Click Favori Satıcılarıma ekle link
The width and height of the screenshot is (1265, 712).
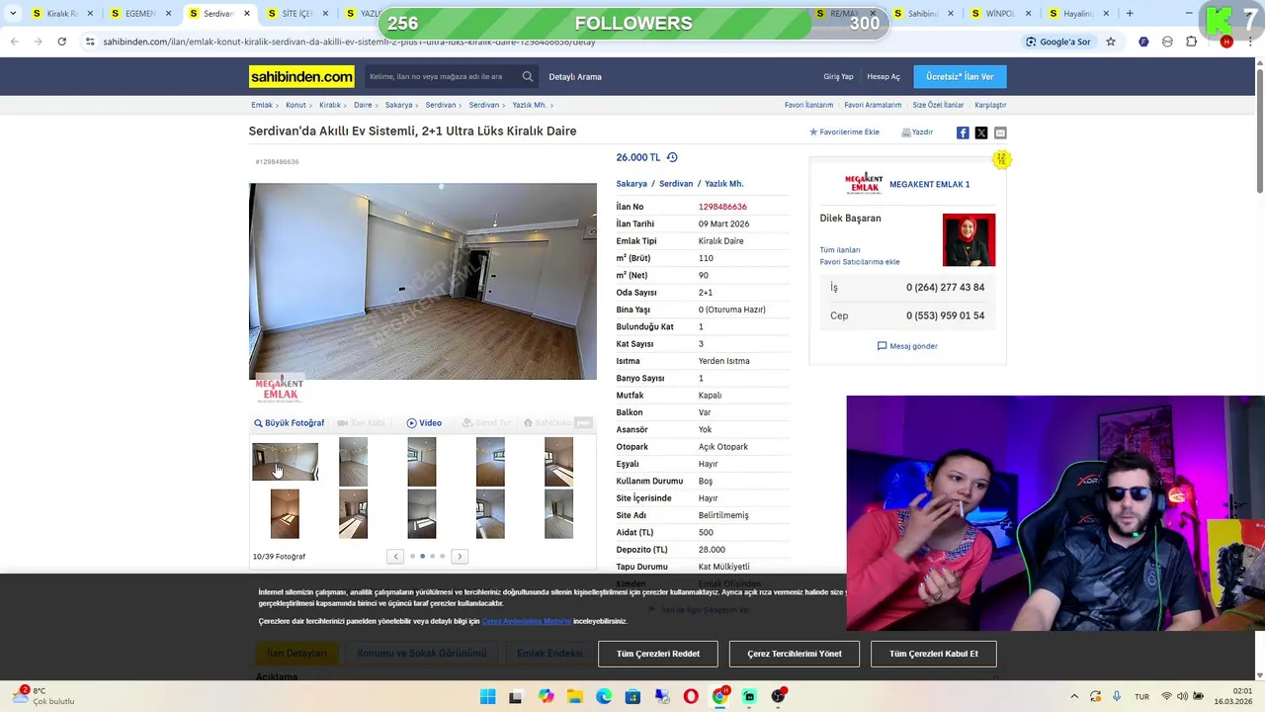tap(860, 262)
